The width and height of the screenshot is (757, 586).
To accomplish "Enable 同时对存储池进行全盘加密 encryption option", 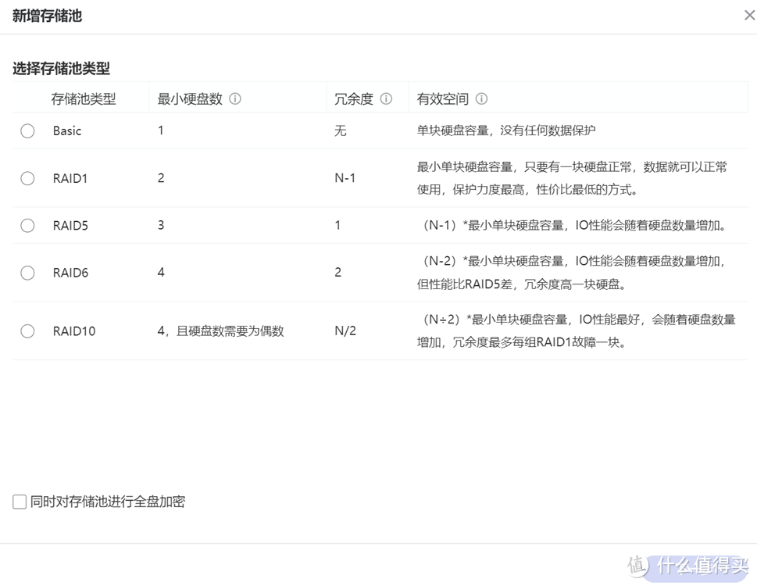I will tap(19, 501).
